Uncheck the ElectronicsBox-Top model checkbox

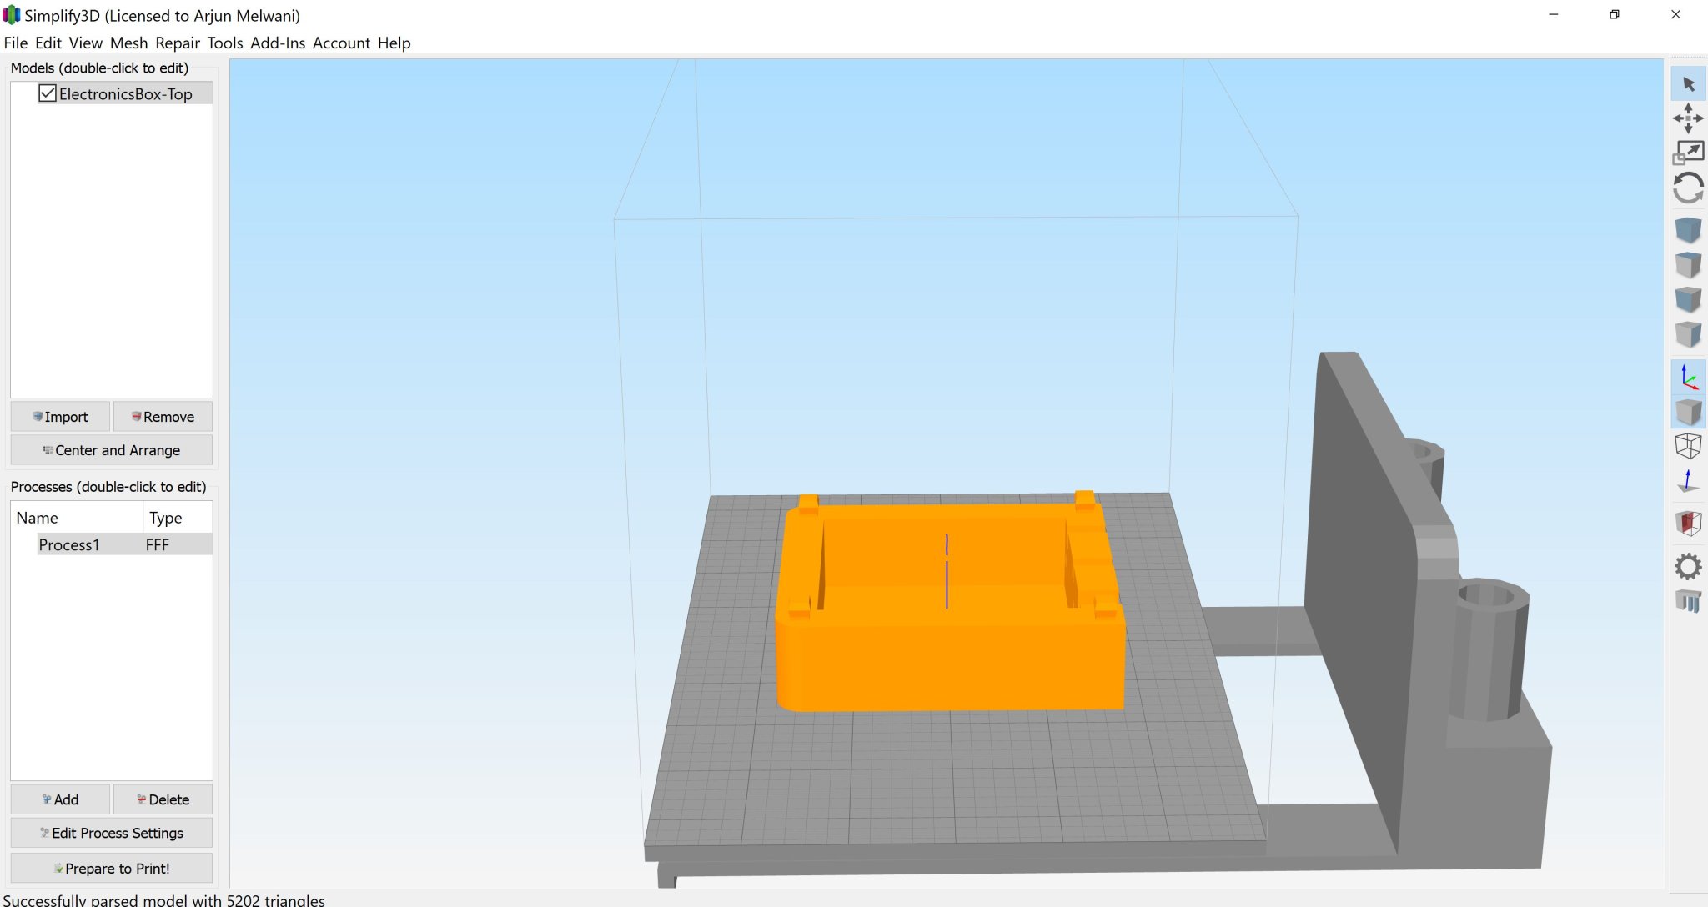coord(48,93)
